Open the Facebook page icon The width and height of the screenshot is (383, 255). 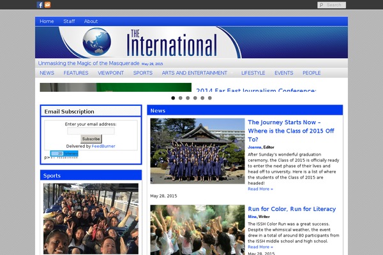click(40, 4)
